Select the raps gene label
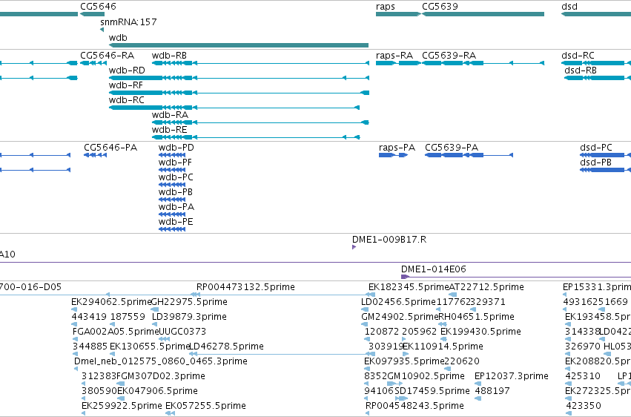631x417 pixels. [x=385, y=7]
